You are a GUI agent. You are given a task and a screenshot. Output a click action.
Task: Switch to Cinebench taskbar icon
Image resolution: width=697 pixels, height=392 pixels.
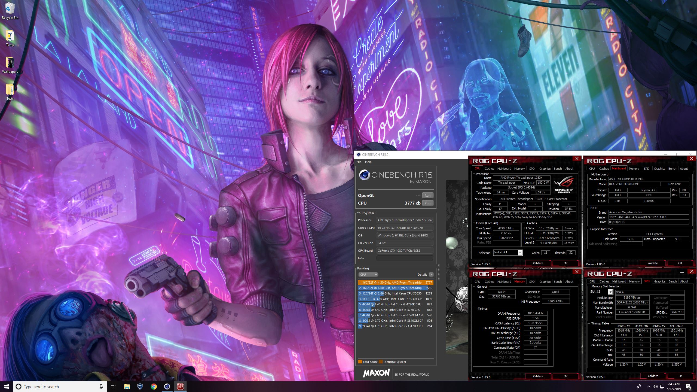167,387
